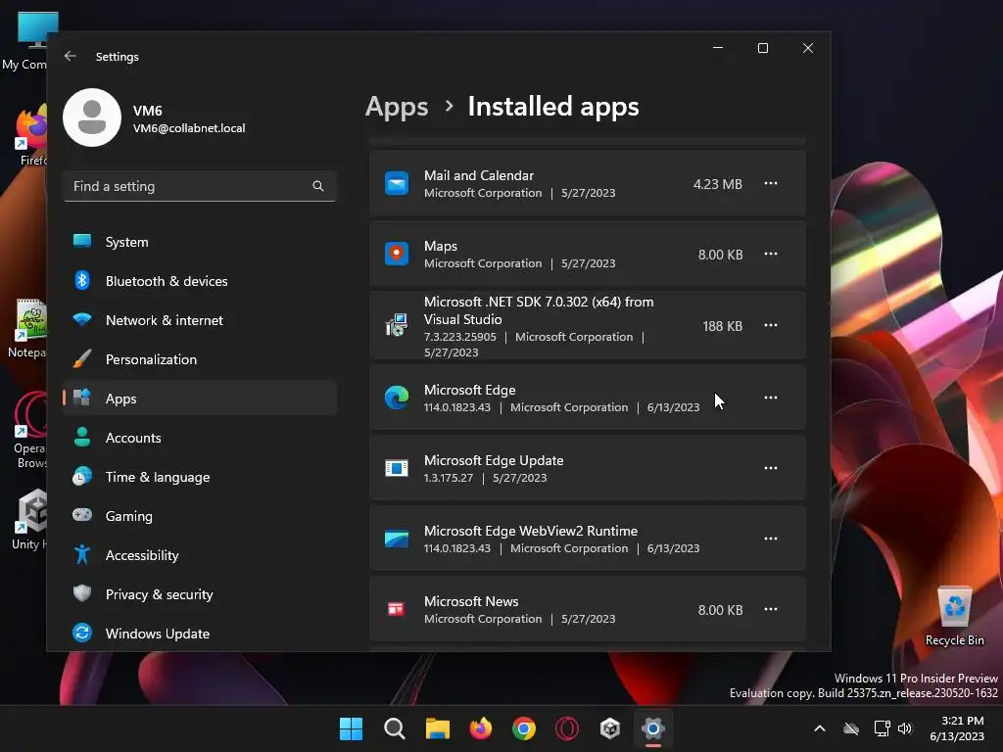The image size is (1003, 752).
Task: Maximize the Settings window
Action: pos(762,49)
